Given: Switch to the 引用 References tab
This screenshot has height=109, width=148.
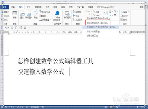Looking at the screenshot, I should [x=47, y=7].
